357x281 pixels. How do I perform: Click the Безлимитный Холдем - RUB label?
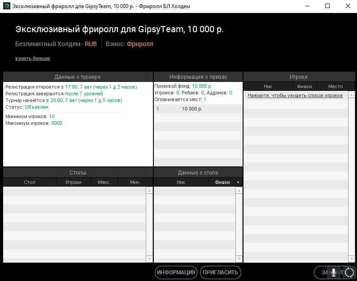pos(56,44)
